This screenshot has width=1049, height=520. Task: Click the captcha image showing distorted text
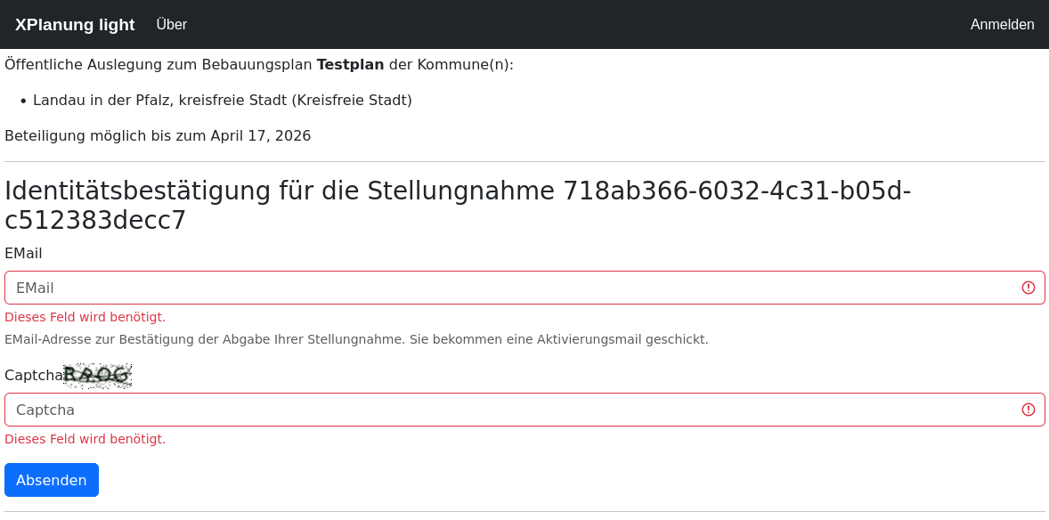coord(96,375)
